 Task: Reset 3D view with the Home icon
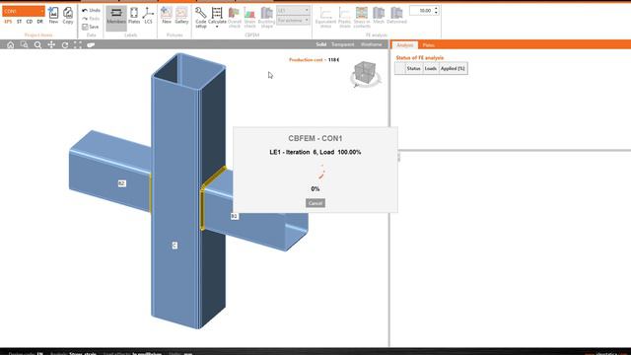coord(11,44)
